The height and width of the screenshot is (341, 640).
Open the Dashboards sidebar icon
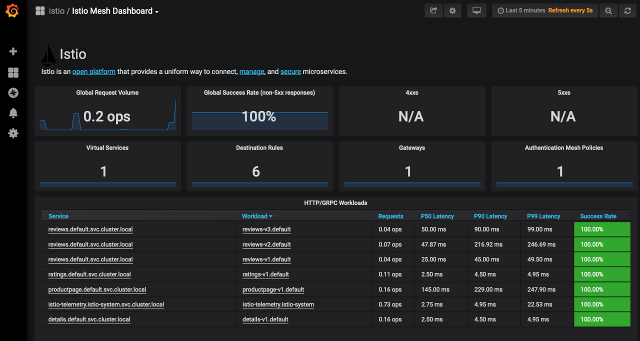[x=12, y=72]
